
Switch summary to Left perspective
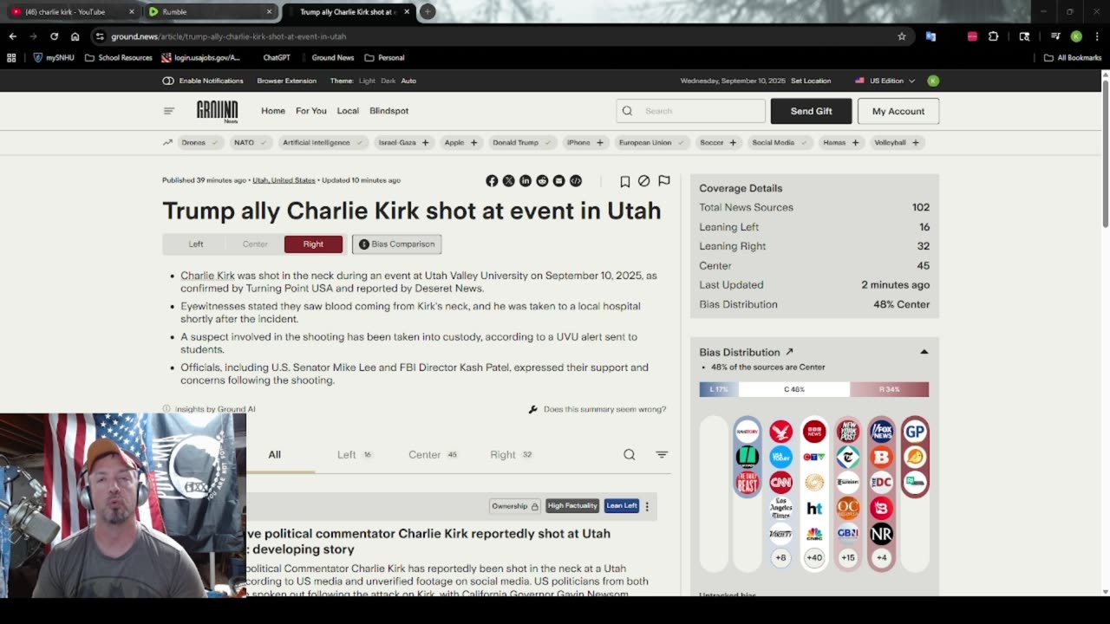point(196,244)
